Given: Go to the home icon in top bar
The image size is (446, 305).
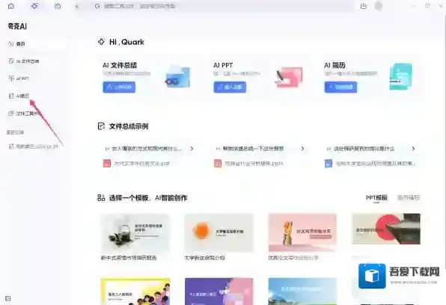Looking at the screenshot, I should [x=11, y=6].
